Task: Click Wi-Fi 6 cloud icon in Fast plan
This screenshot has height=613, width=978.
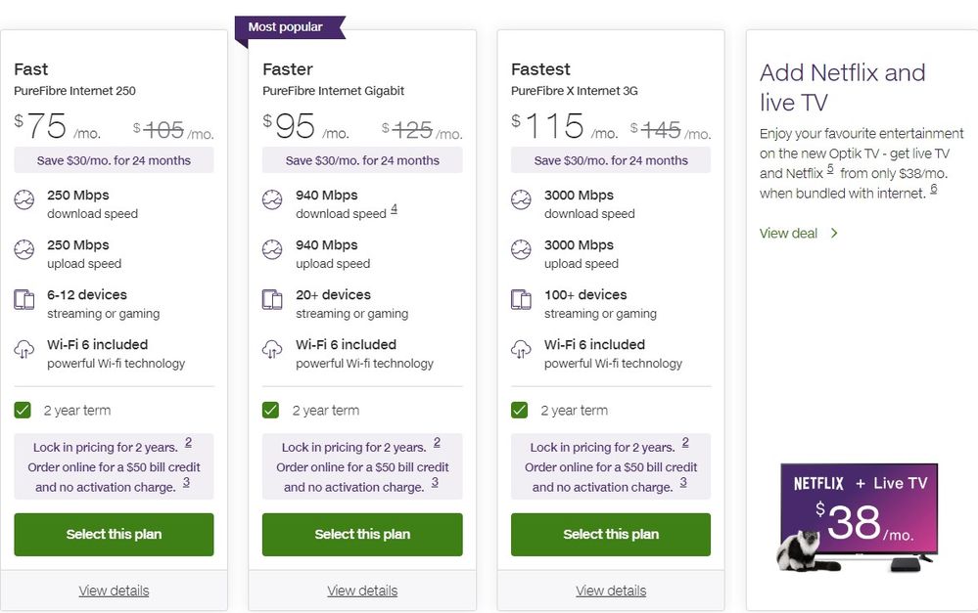Action: point(24,350)
